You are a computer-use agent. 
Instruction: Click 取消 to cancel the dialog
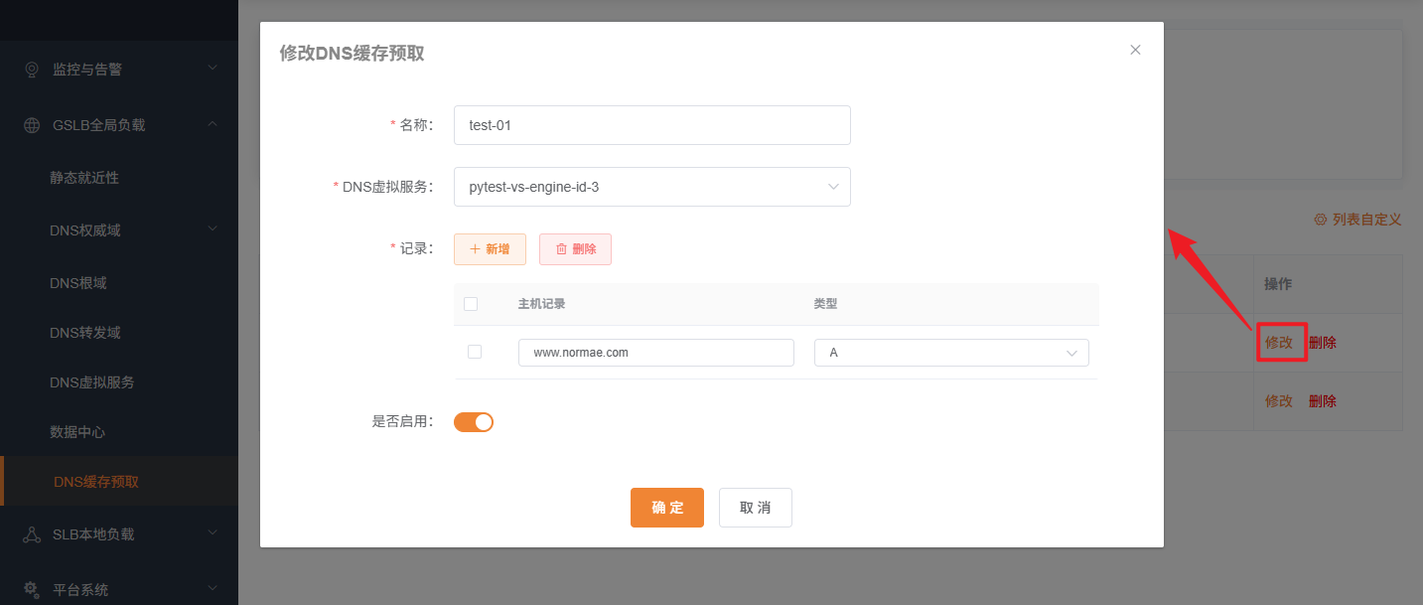point(755,508)
